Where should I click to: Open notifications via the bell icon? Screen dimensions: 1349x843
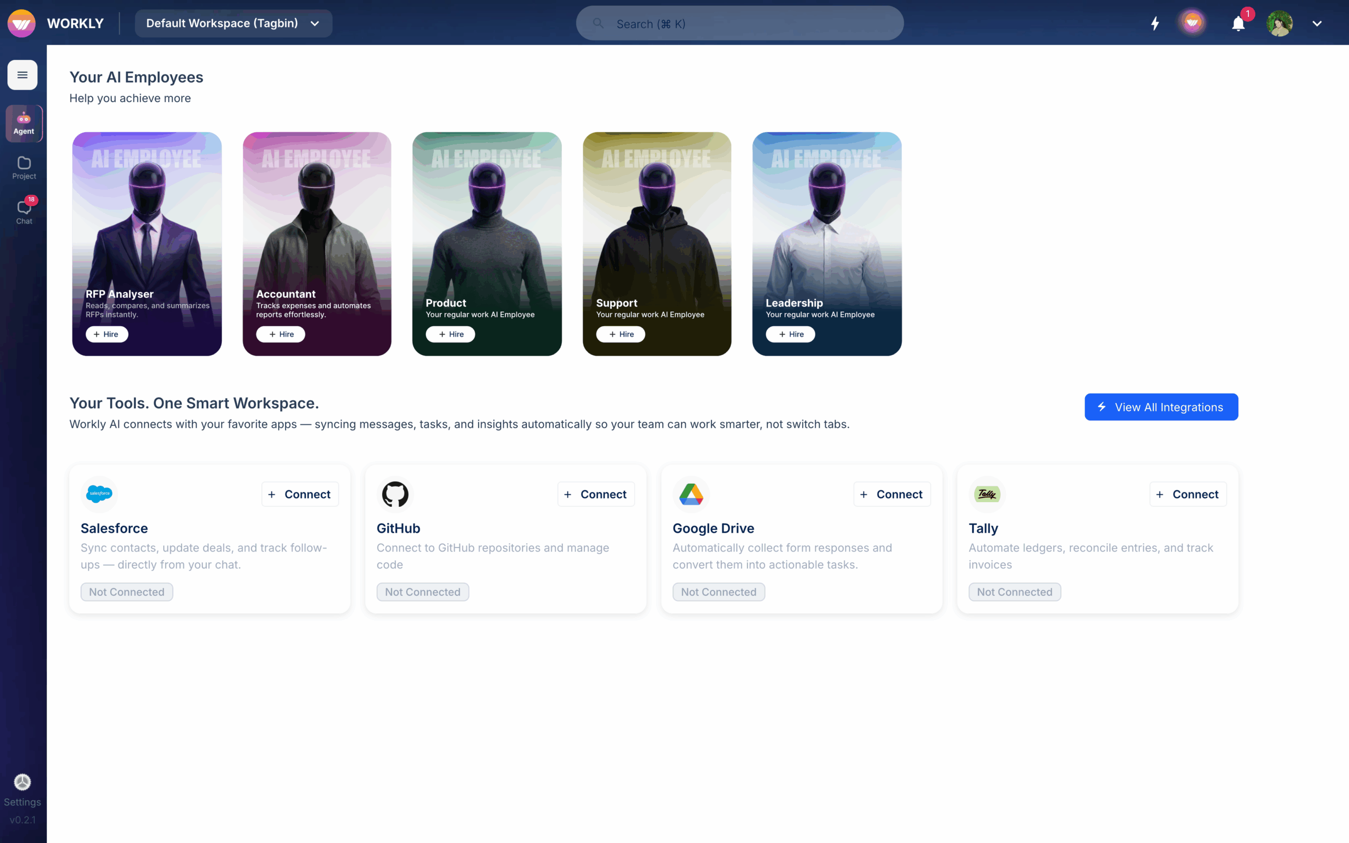point(1238,23)
